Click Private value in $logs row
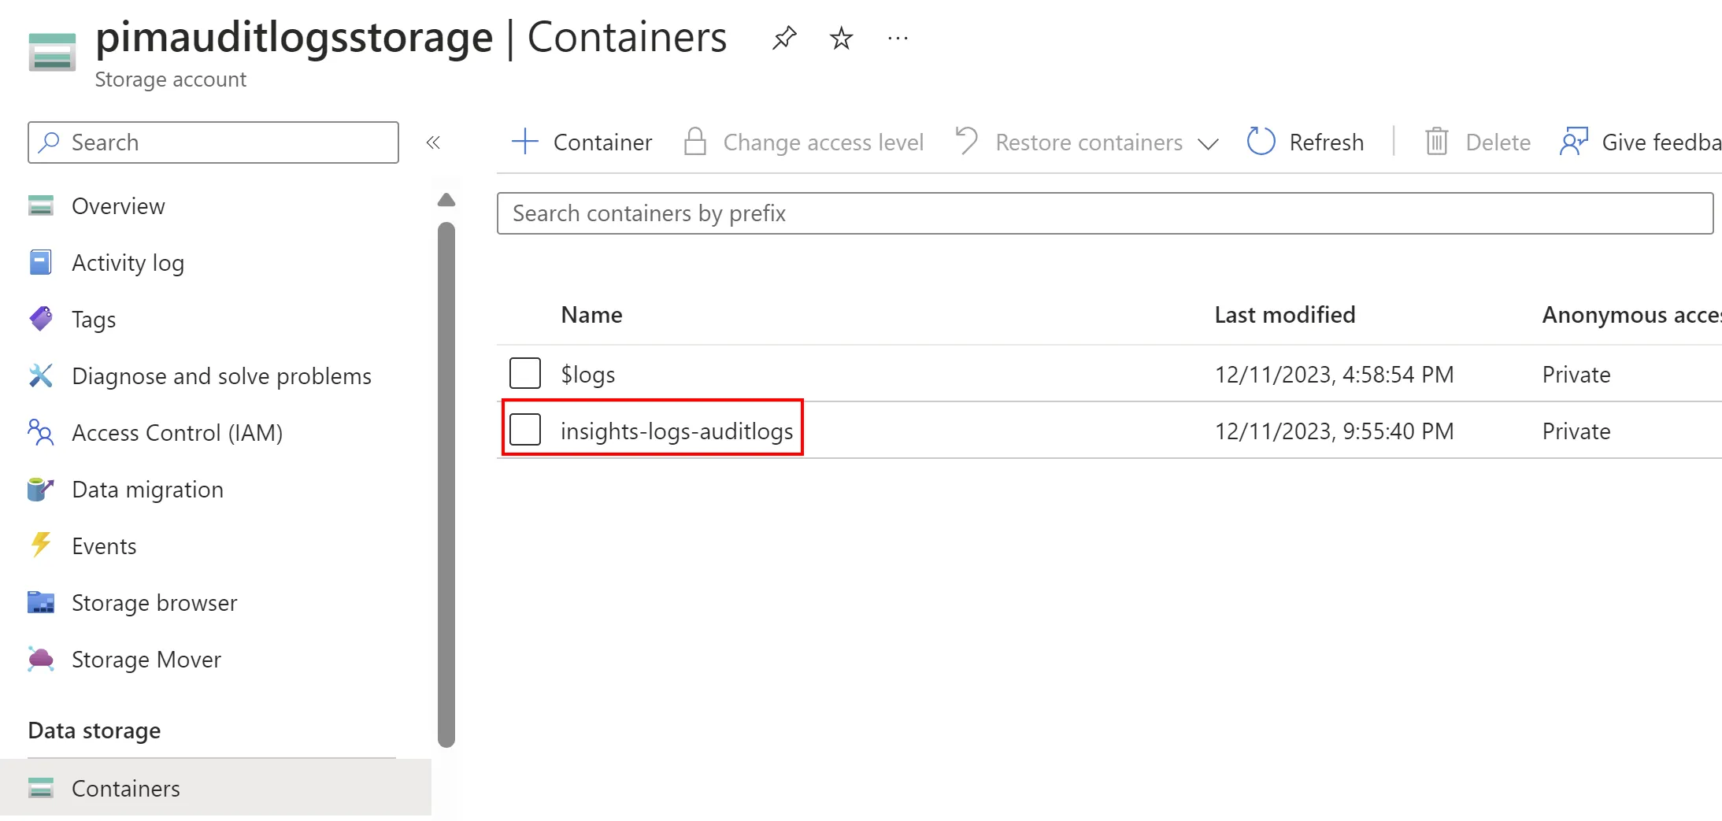The width and height of the screenshot is (1722, 821). point(1576,375)
